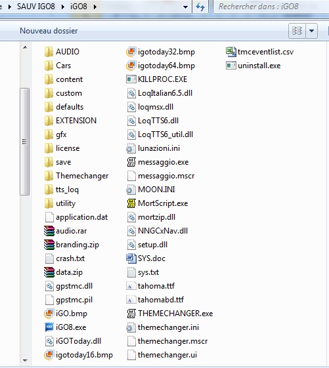Expand the arrow after SAUV IGO8 breadcrumb

point(63,7)
